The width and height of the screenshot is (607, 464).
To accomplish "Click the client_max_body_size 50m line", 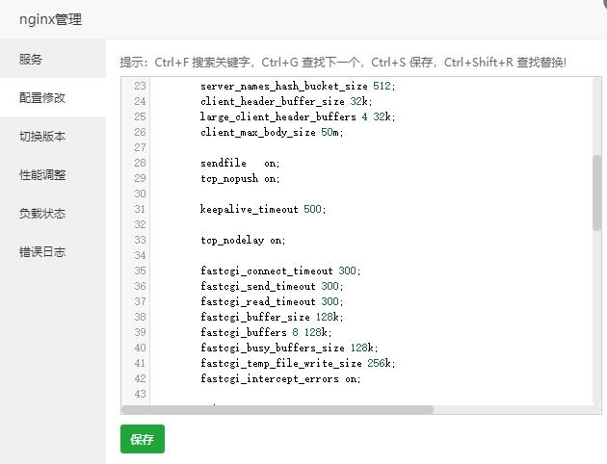I will [x=272, y=132].
